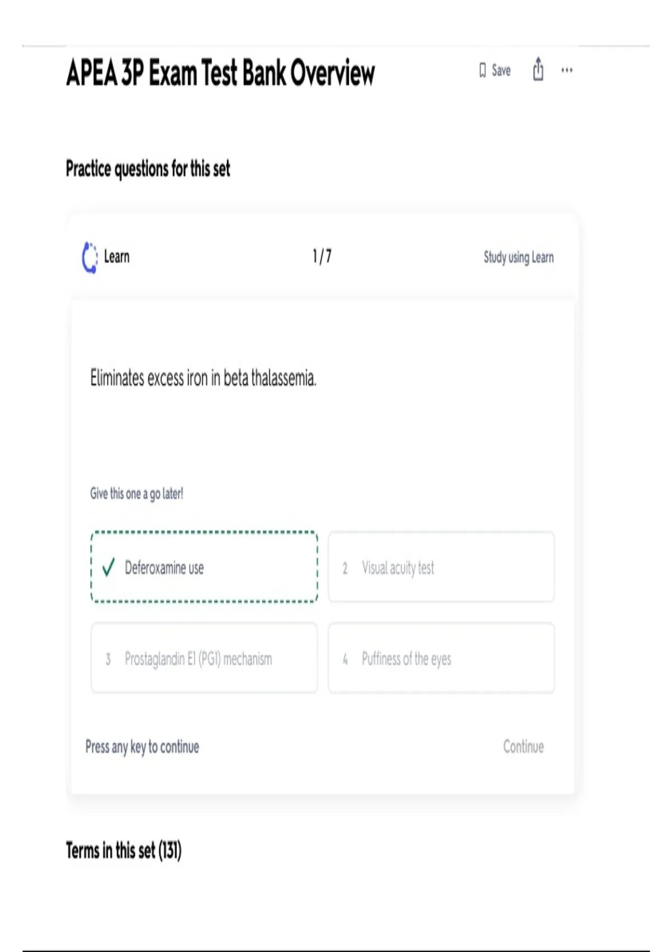Click the 'Give this one a go later!' message

(x=137, y=493)
